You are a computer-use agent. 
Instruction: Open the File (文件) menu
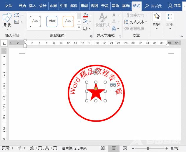coord(9,6)
